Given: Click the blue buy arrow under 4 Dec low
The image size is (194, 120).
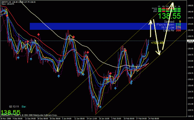Looking at the screenshot, I should pyautogui.click(x=18, y=58).
